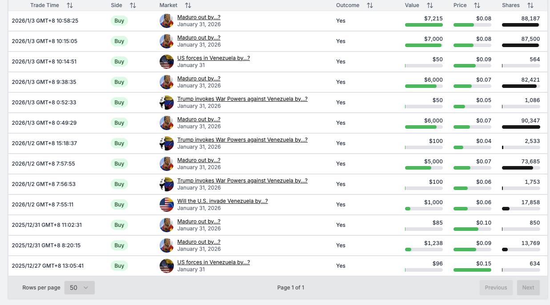
Task: Click the Buy badge for the $7,215 trade
Action: click(x=119, y=21)
